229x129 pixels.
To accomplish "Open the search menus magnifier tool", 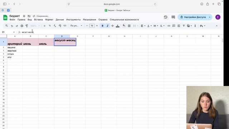I will click(x=6, y=26).
